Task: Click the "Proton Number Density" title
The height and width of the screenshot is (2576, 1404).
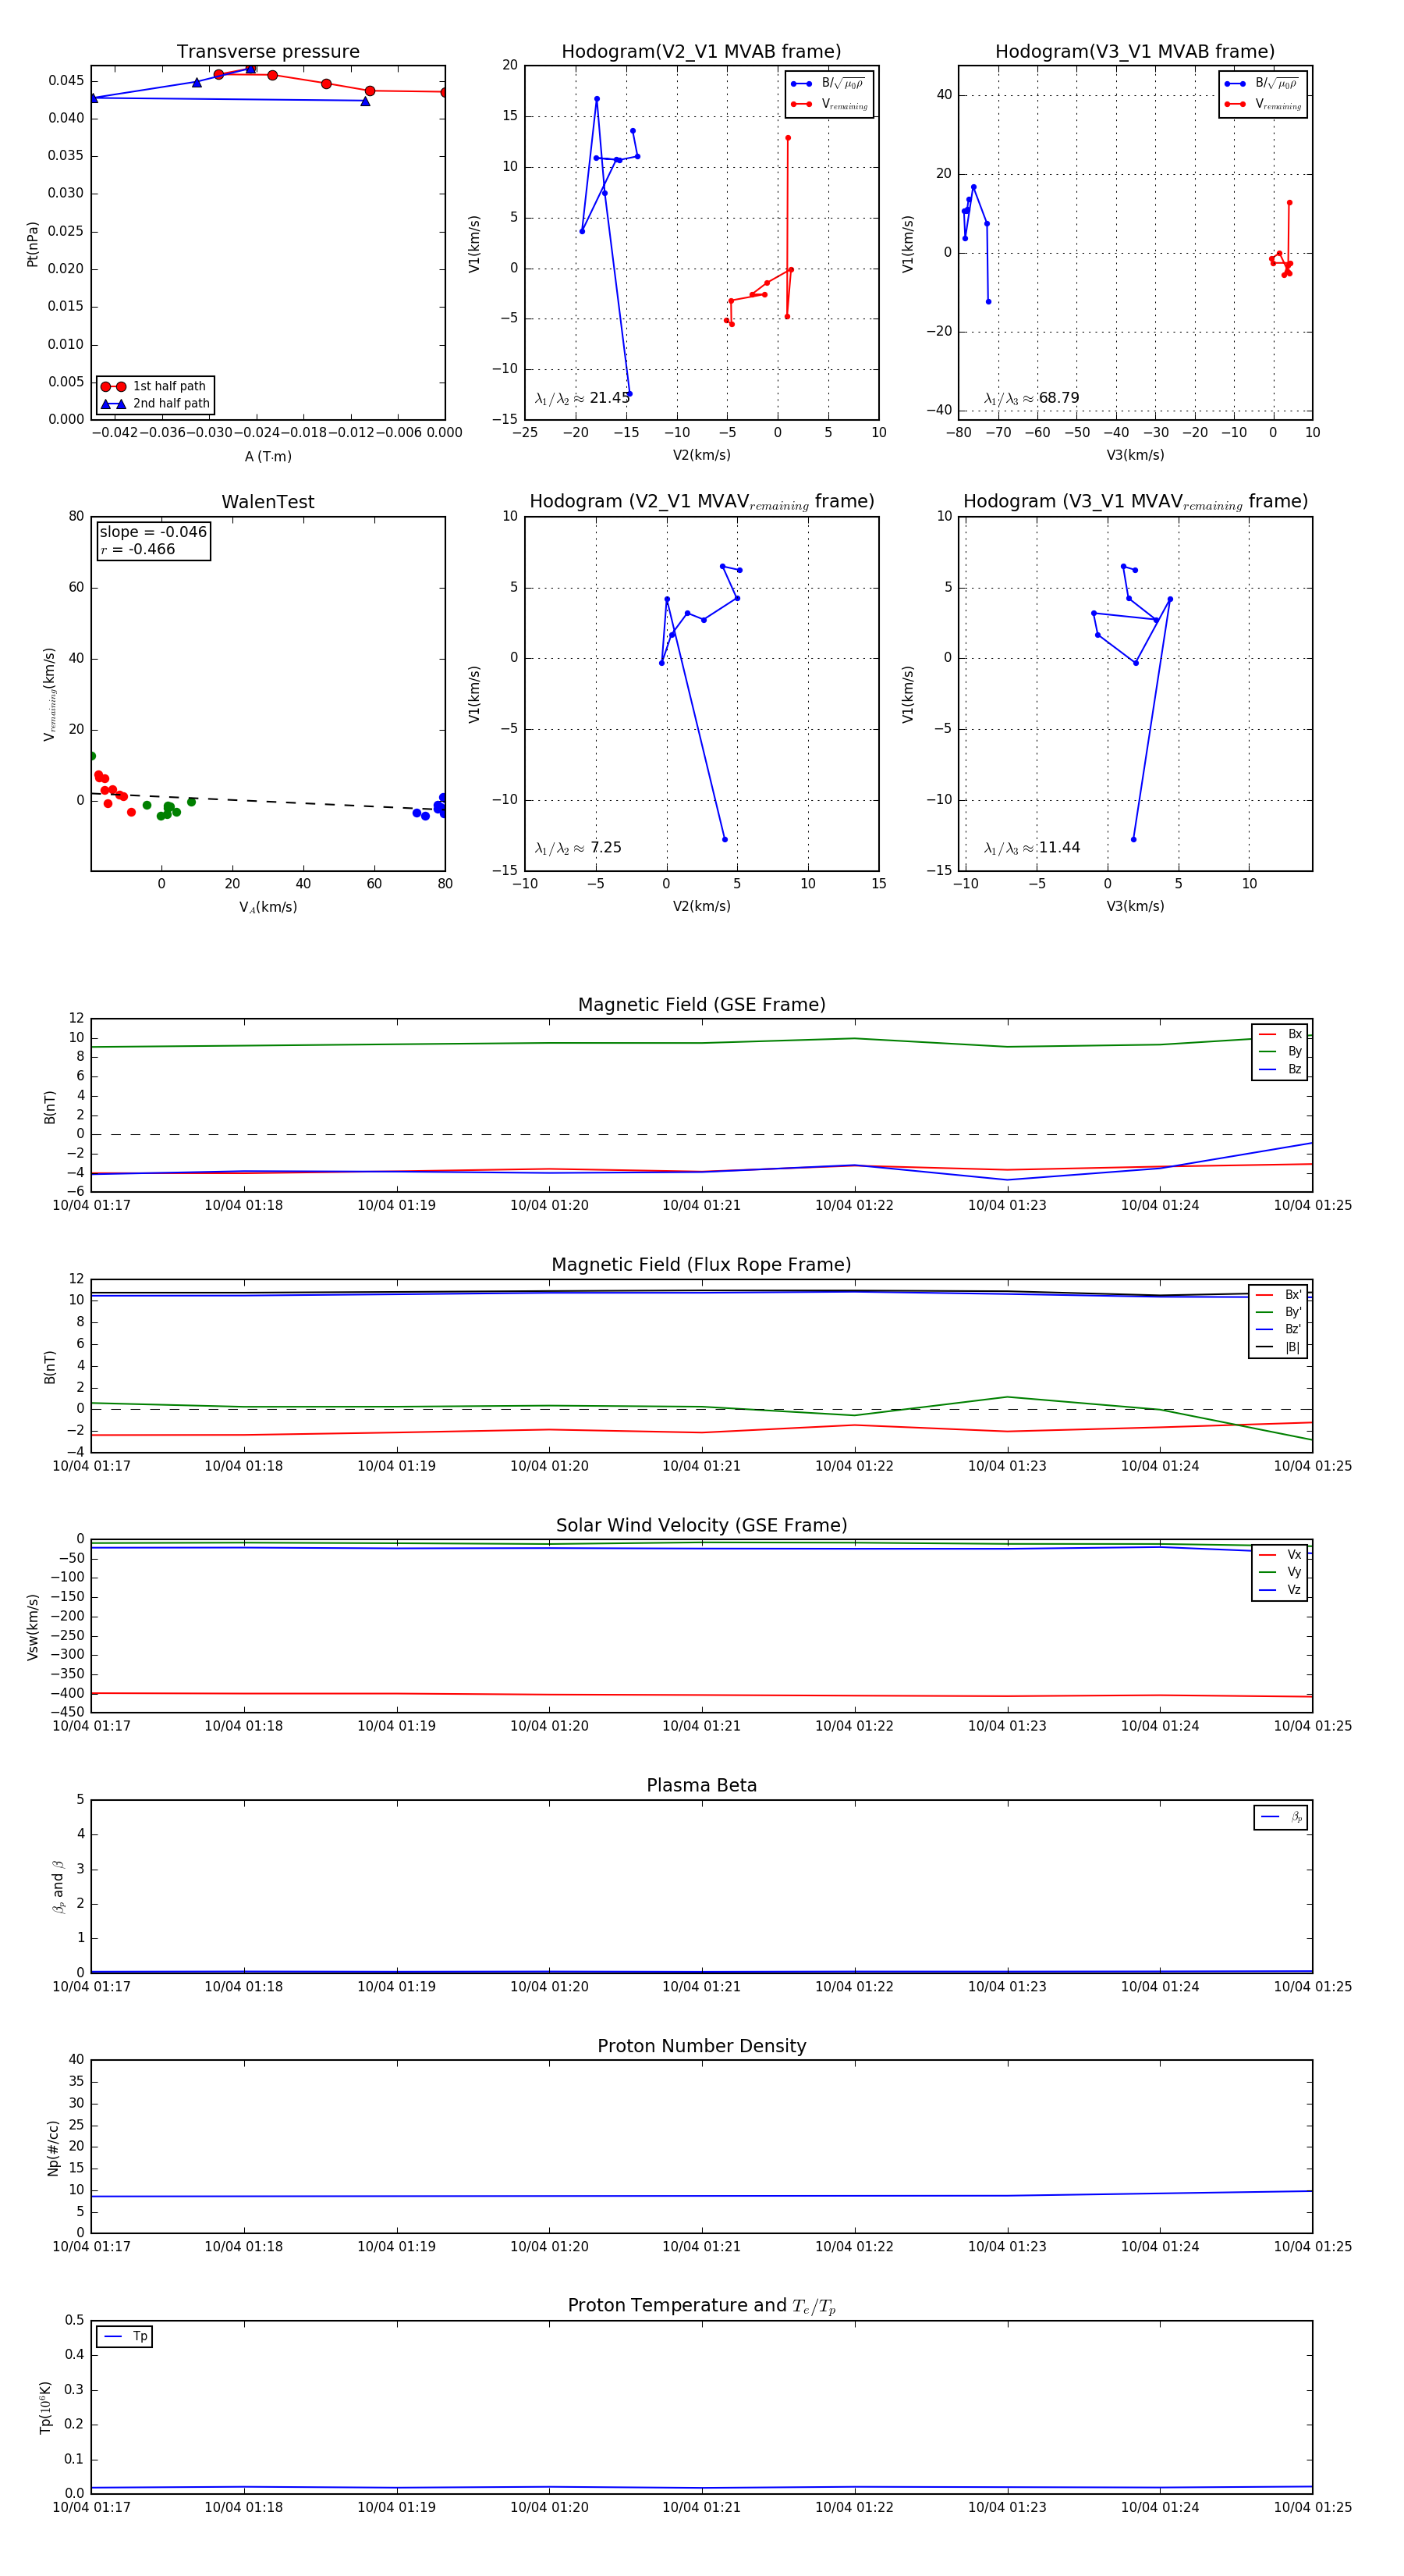Action: pyautogui.click(x=701, y=2046)
